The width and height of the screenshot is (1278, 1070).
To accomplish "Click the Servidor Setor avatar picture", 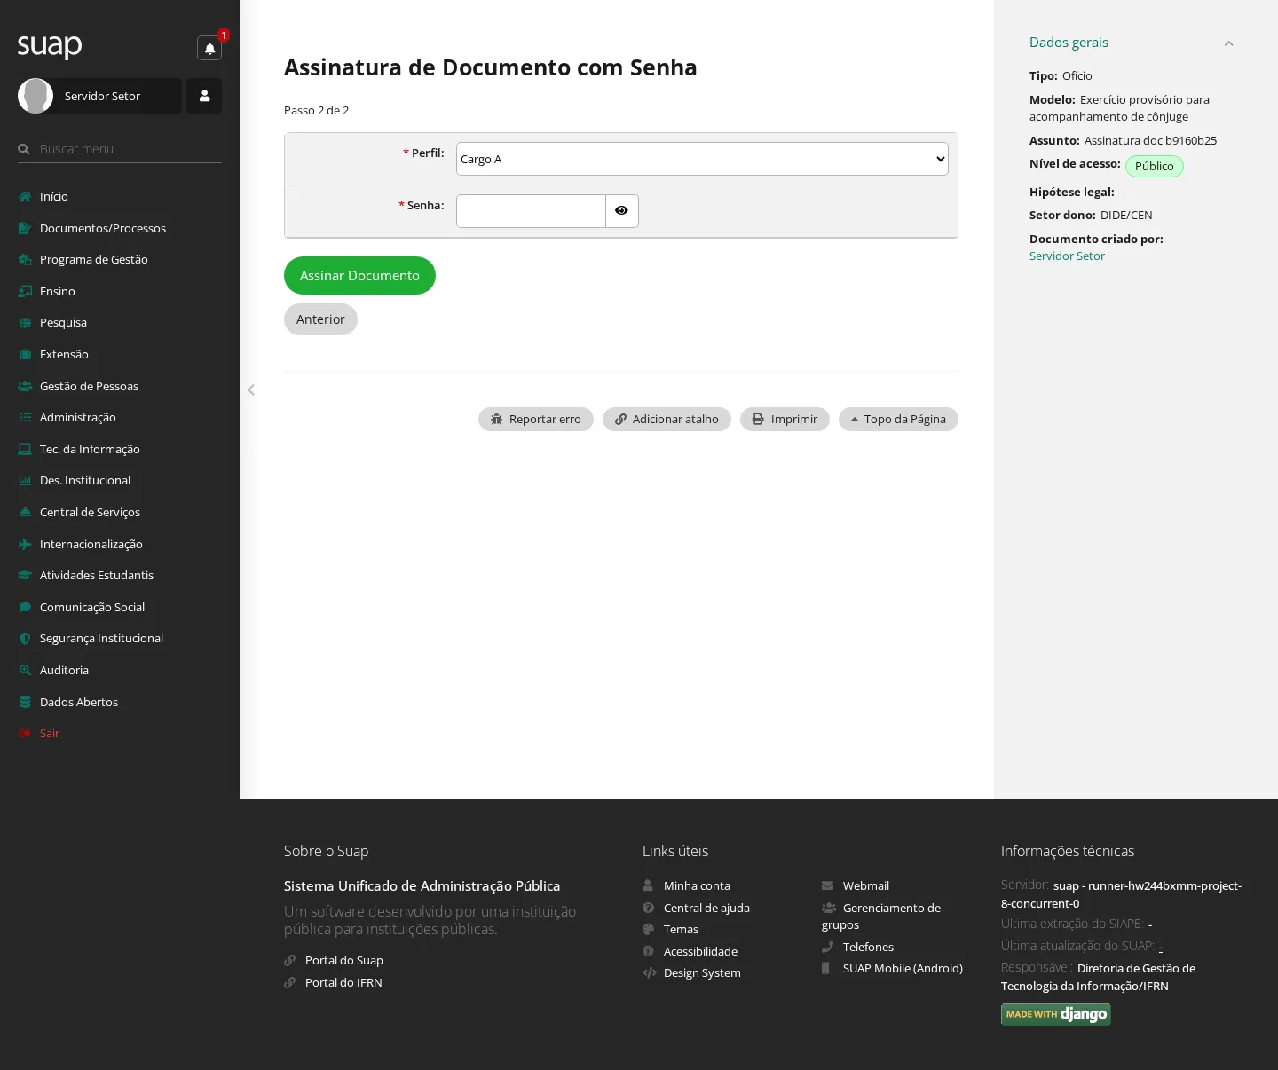I will [35, 96].
